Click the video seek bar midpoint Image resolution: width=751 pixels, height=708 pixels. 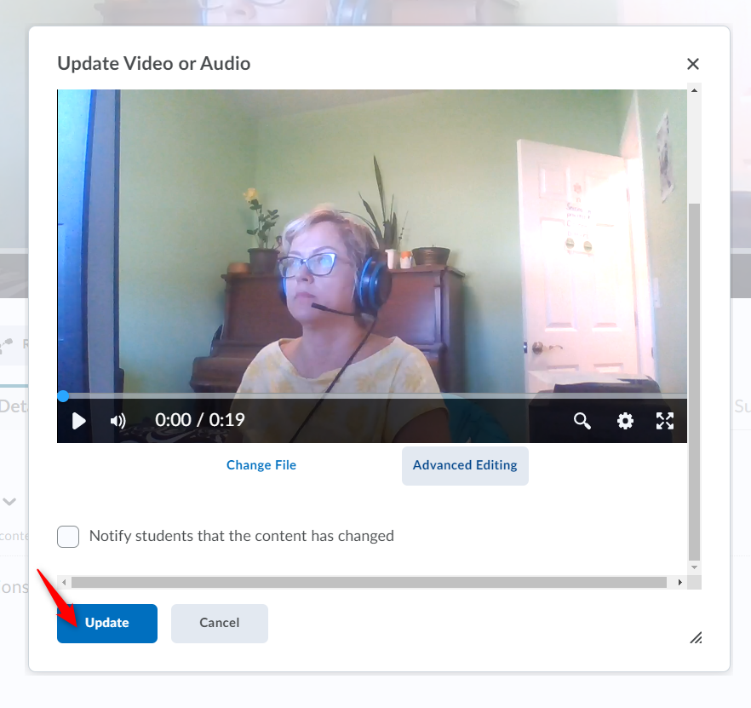tap(372, 396)
